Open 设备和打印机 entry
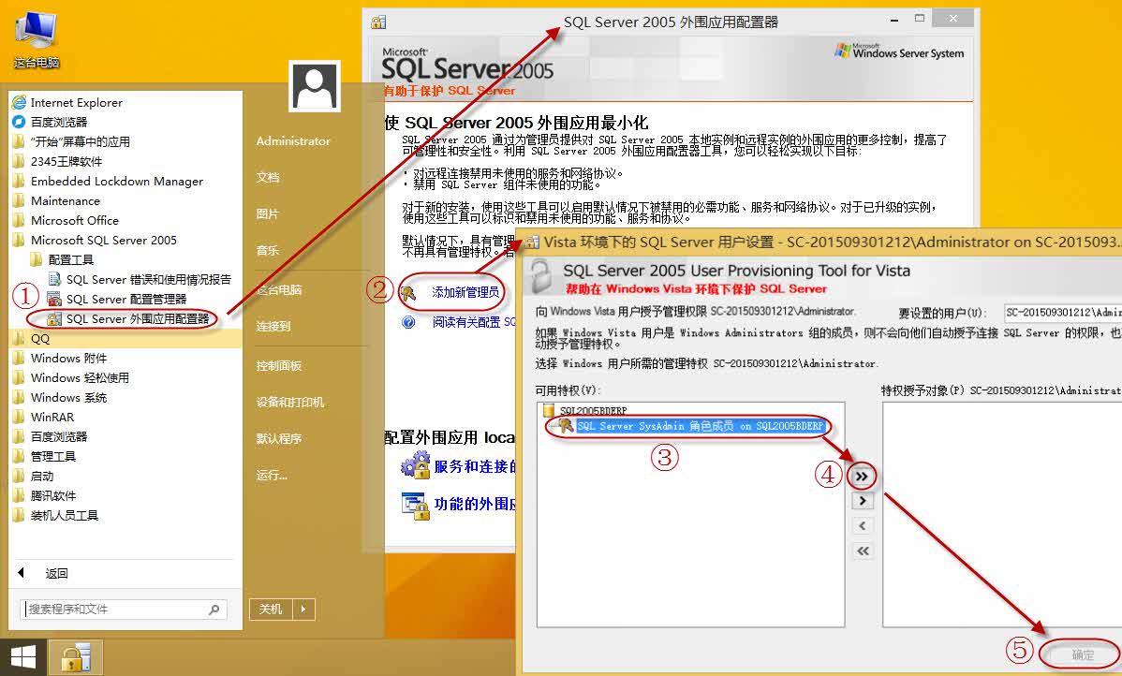This screenshot has height=676, width=1122. tap(289, 402)
